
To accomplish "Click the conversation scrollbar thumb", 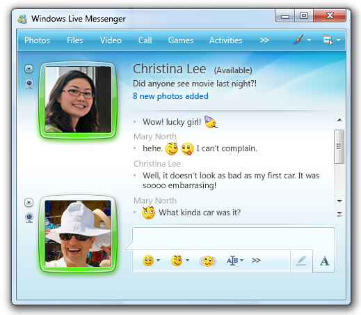I will 339,146.
